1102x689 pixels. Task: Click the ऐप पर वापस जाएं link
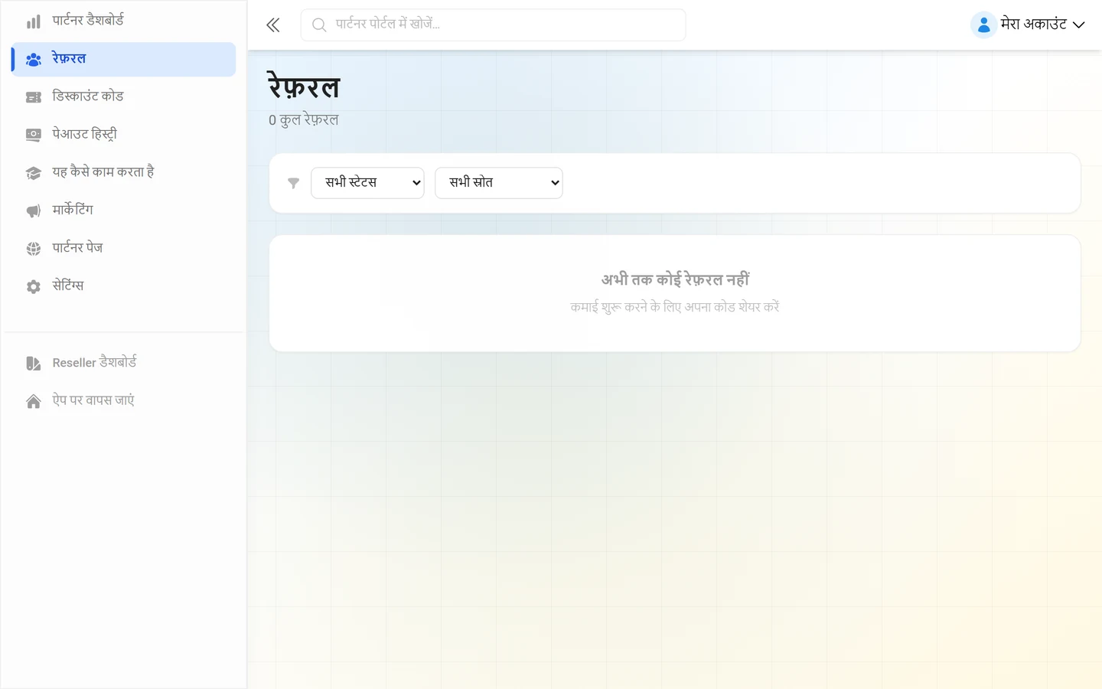click(124, 400)
